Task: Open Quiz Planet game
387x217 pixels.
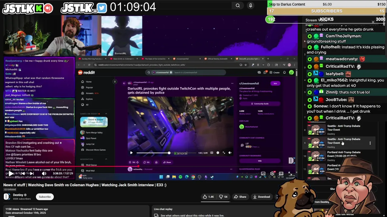Action: (x=88, y=138)
